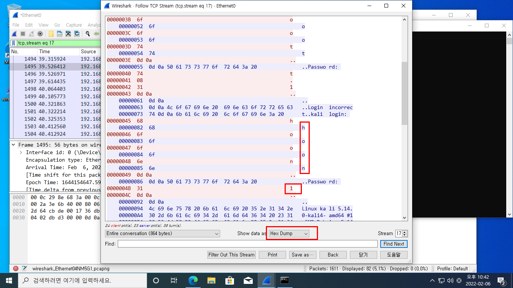Open Task View on the taskbar
This screenshot has width=513, height=288.
point(174,280)
